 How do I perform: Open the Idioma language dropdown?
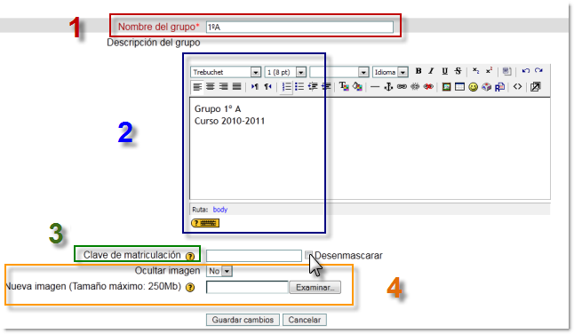point(390,72)
